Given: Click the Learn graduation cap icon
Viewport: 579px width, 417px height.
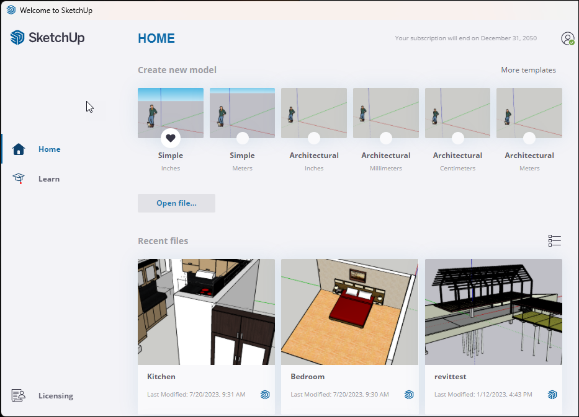Looking at the screenshot, I should point(19,179).
